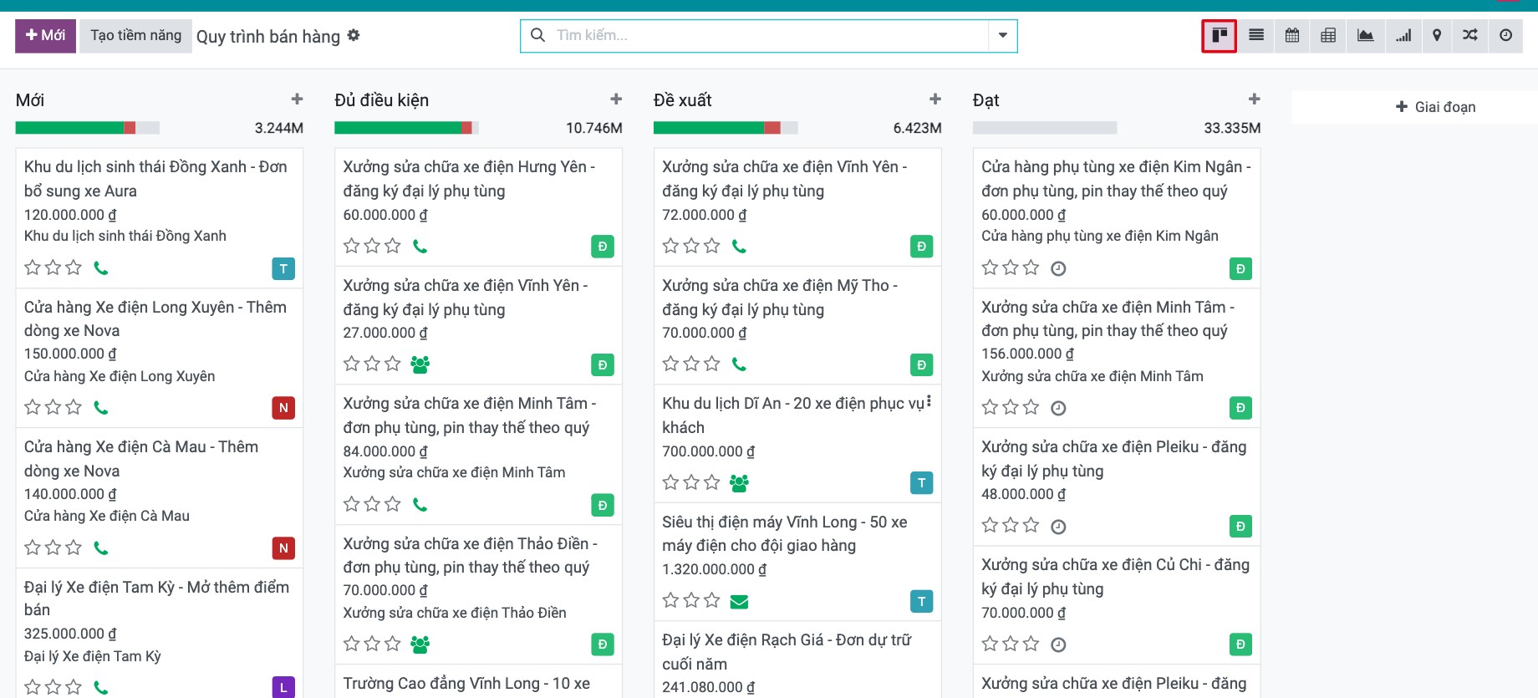This screenshot has width=1538, height=698.
Task: Click 10.746M total of Đủ điều kiện
Action: coord(594,128)
